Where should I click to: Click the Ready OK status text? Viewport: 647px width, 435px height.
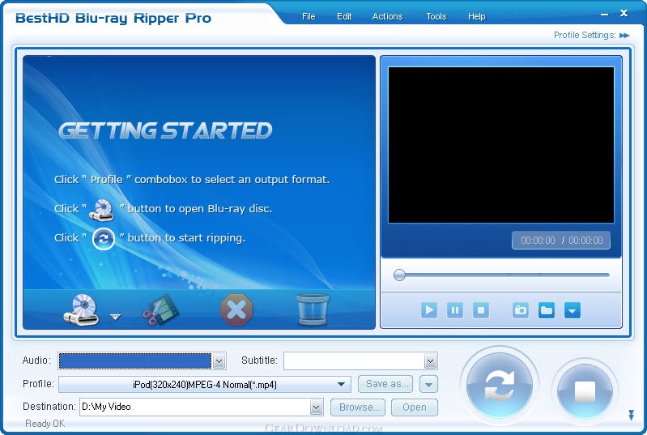pos(45,424)
